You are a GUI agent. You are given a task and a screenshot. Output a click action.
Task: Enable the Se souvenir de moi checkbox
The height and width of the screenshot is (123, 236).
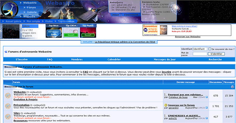coord(210,49)
